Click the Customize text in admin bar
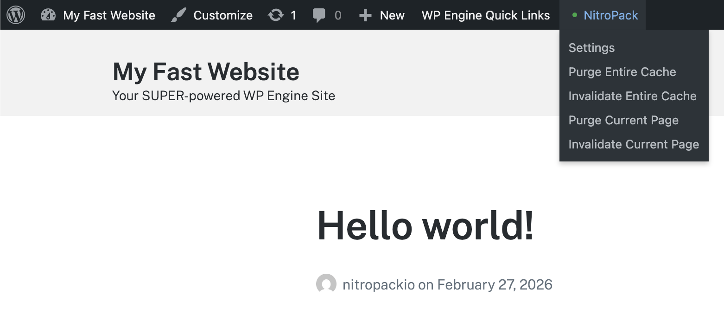Image resolution: width=724 pixels, height=309 pixels. pyautogui.click(x=223, y=15)
